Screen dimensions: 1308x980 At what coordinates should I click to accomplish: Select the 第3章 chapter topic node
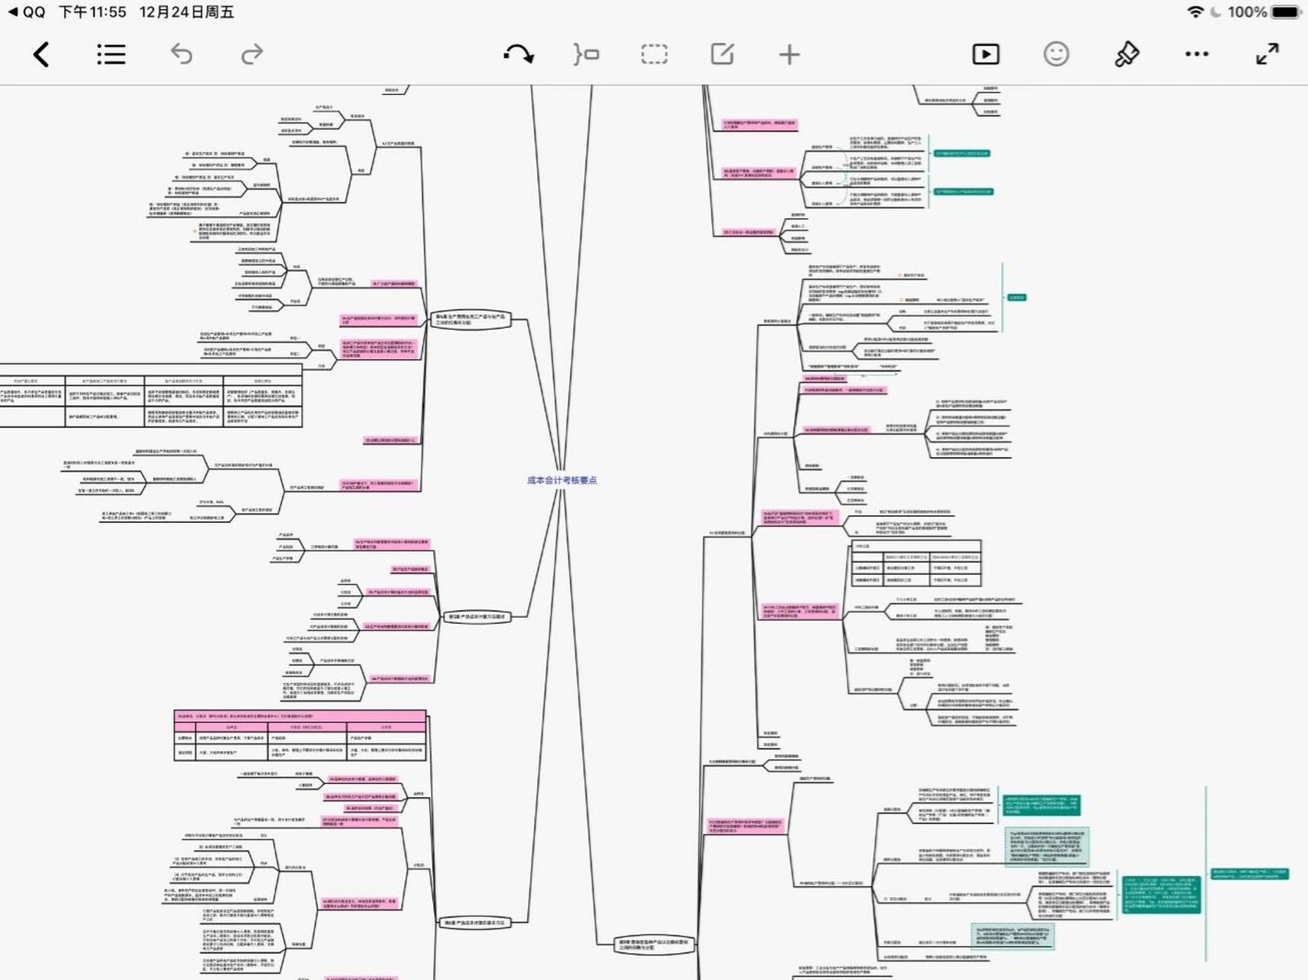tap(653, 944)
